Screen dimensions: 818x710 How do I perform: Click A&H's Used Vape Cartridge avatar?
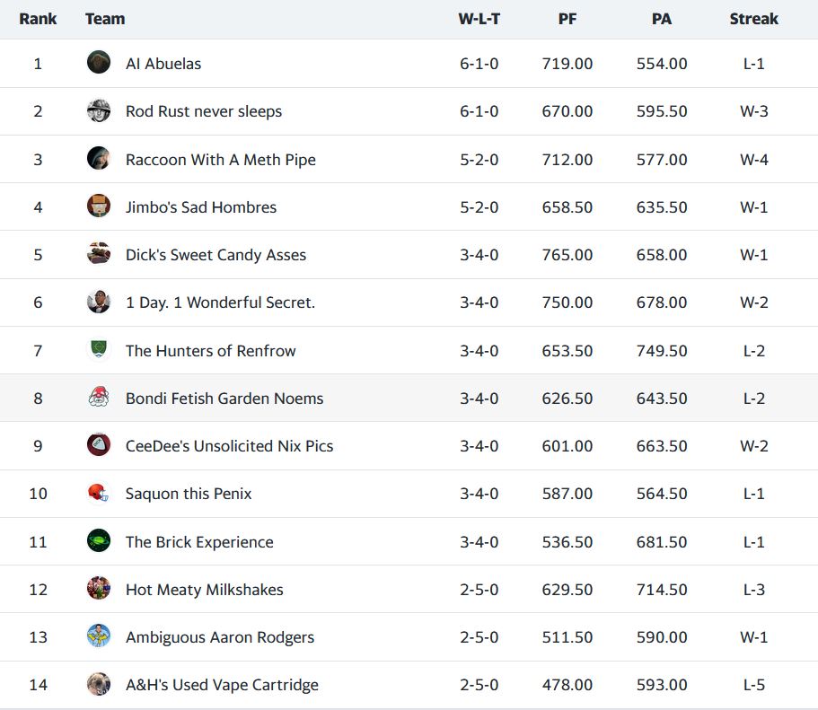(99, 684)
